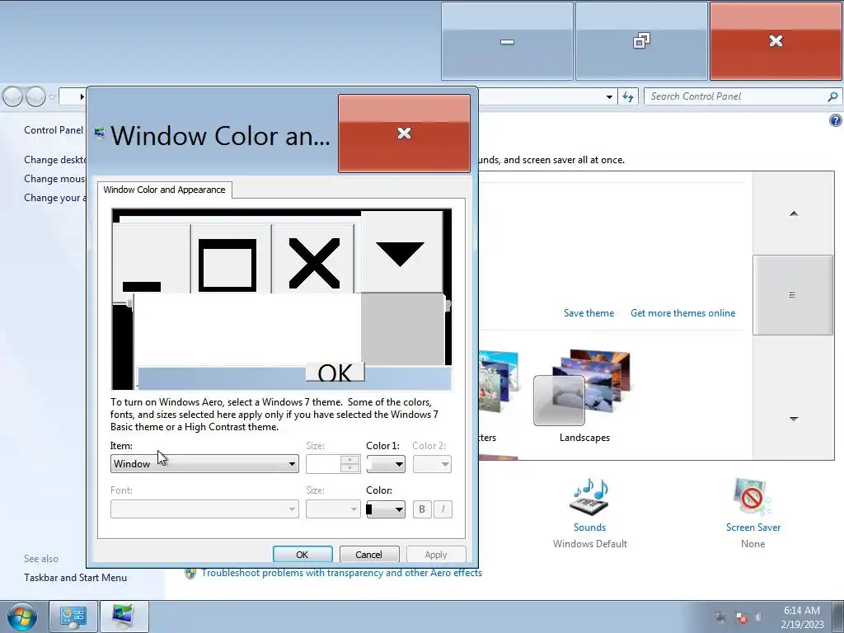Image resolution: width=844 pixels, height=633 pixels.
Task: Click the item Size input box
Action: pos(323,464)
